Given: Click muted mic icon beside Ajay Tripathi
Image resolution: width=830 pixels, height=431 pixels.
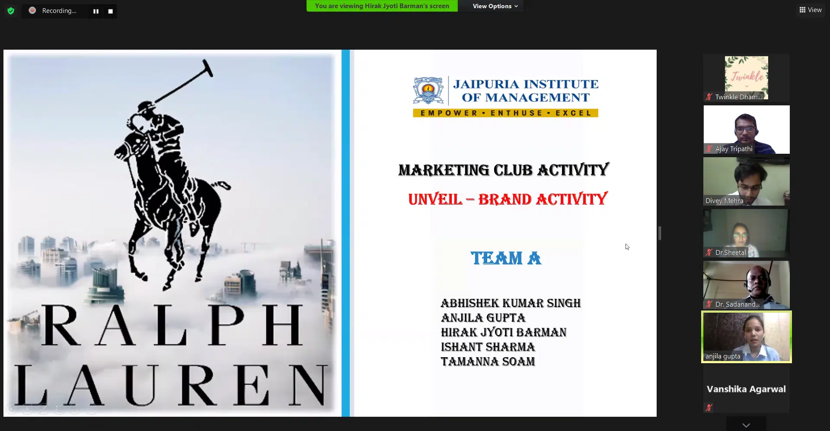Looking at the screenshot, I should 709,149.
